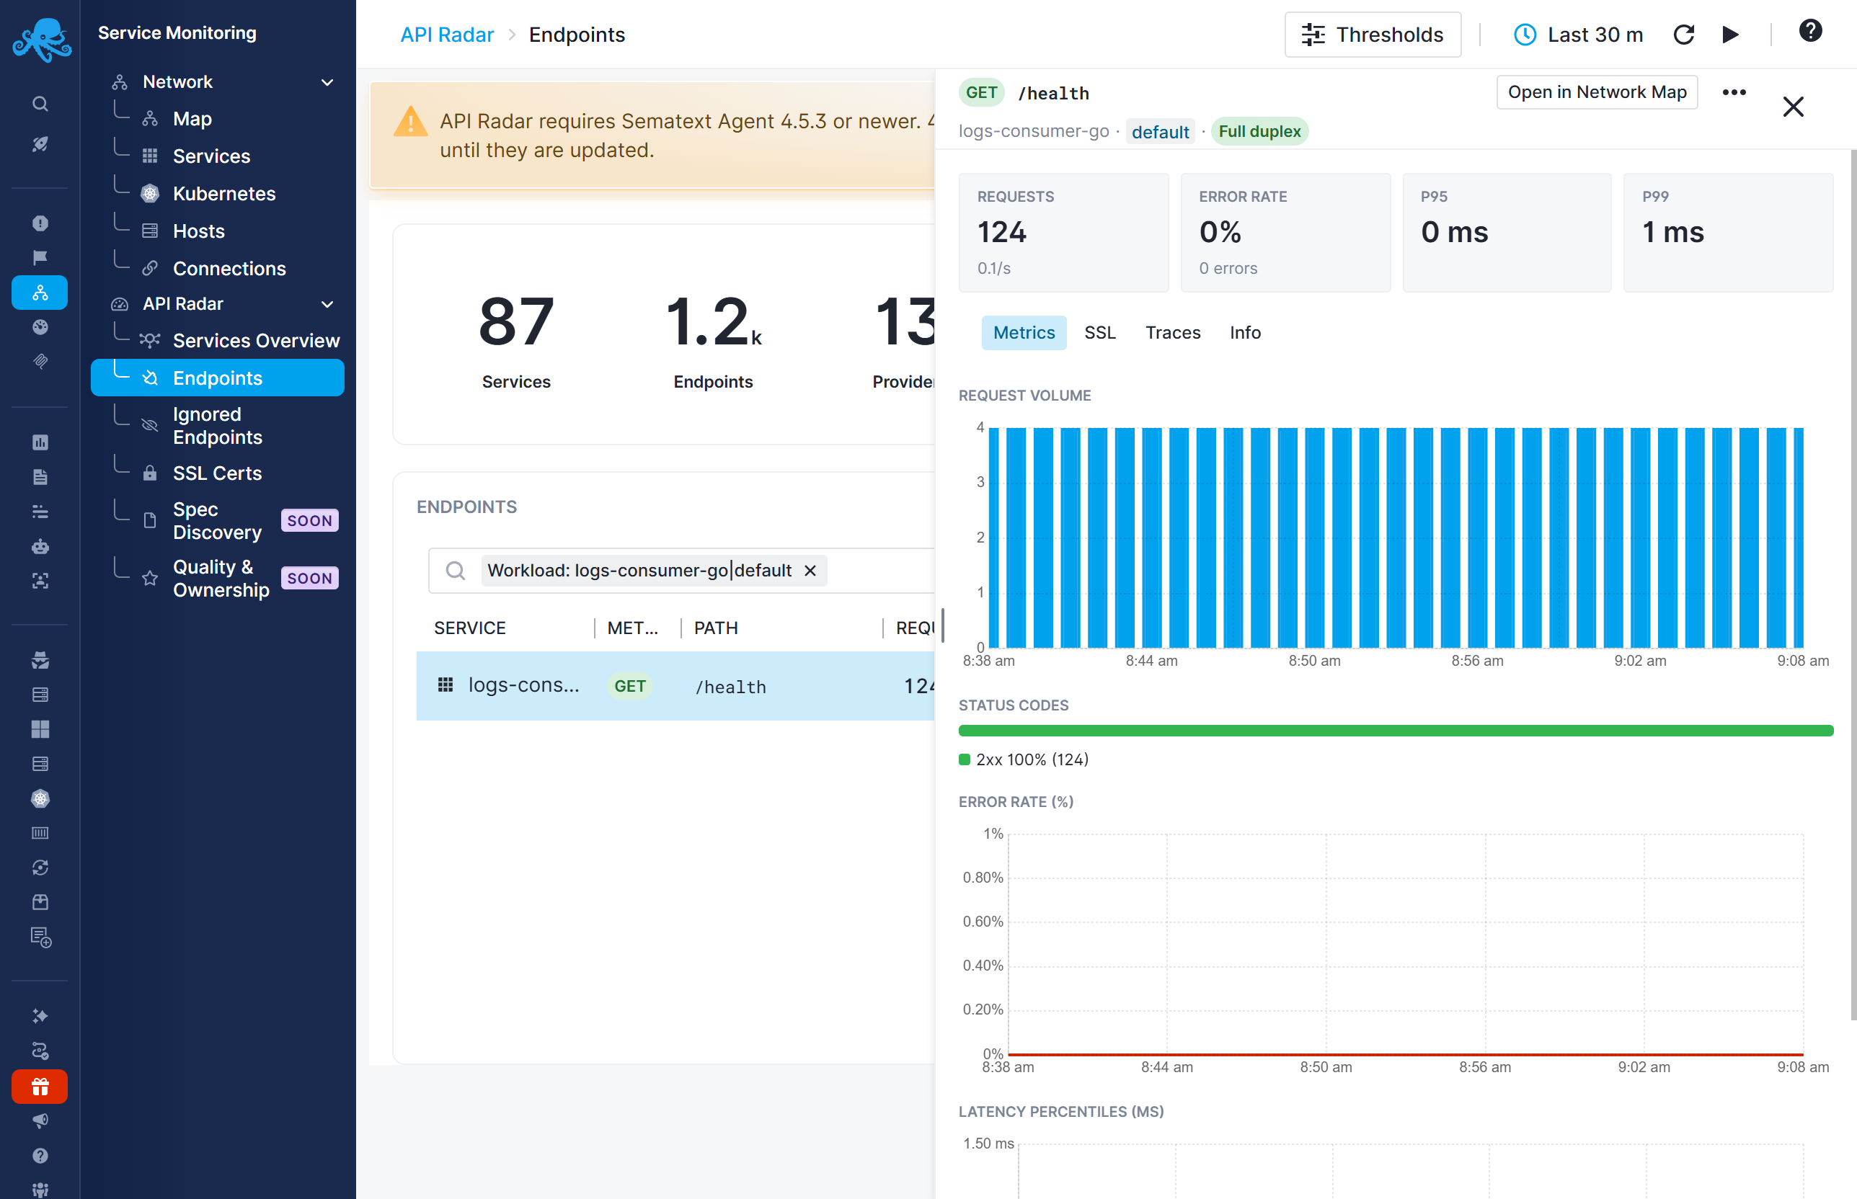Switch to the Info tab
1857x1199 pixels.
[1245, 332]
